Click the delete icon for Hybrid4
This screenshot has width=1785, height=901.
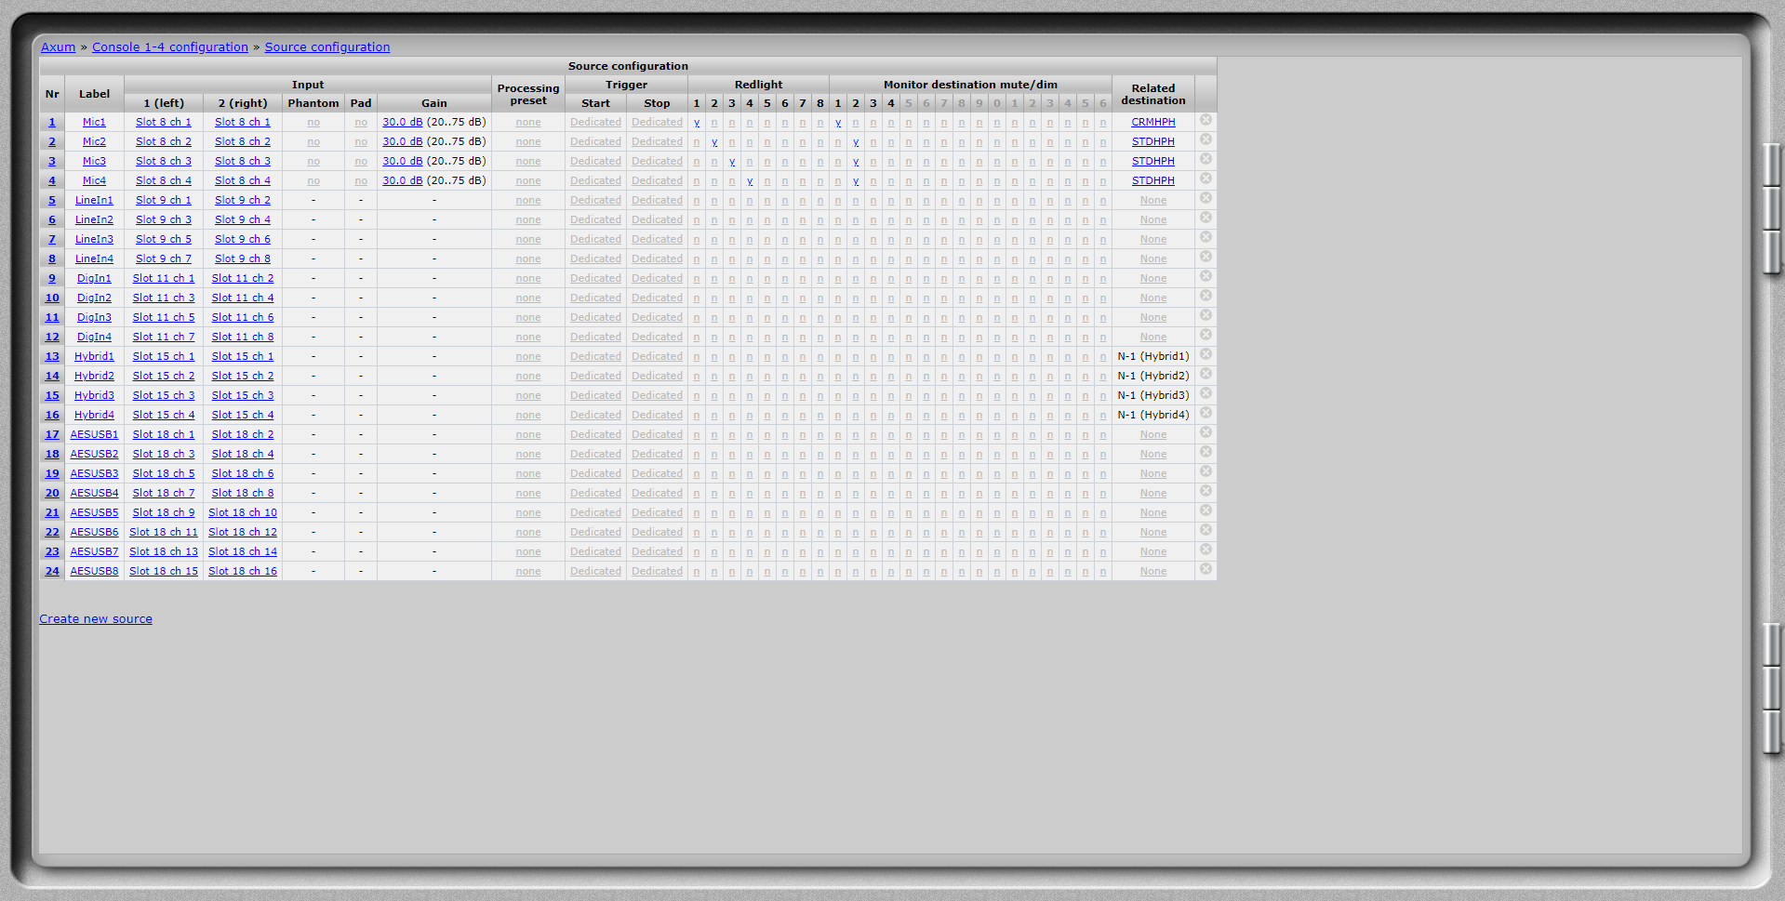[x=1206, y=414]
